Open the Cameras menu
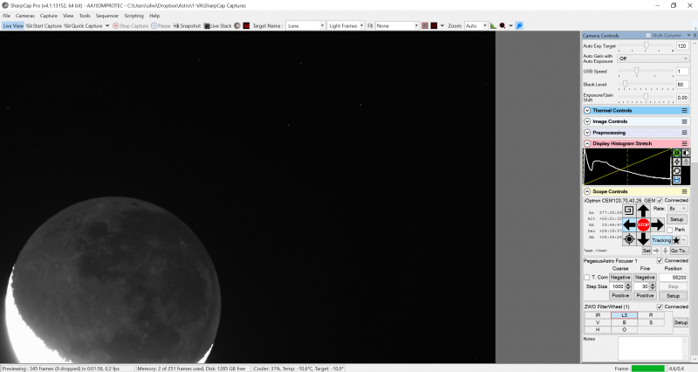698x372 pixels. click(25, 16)
